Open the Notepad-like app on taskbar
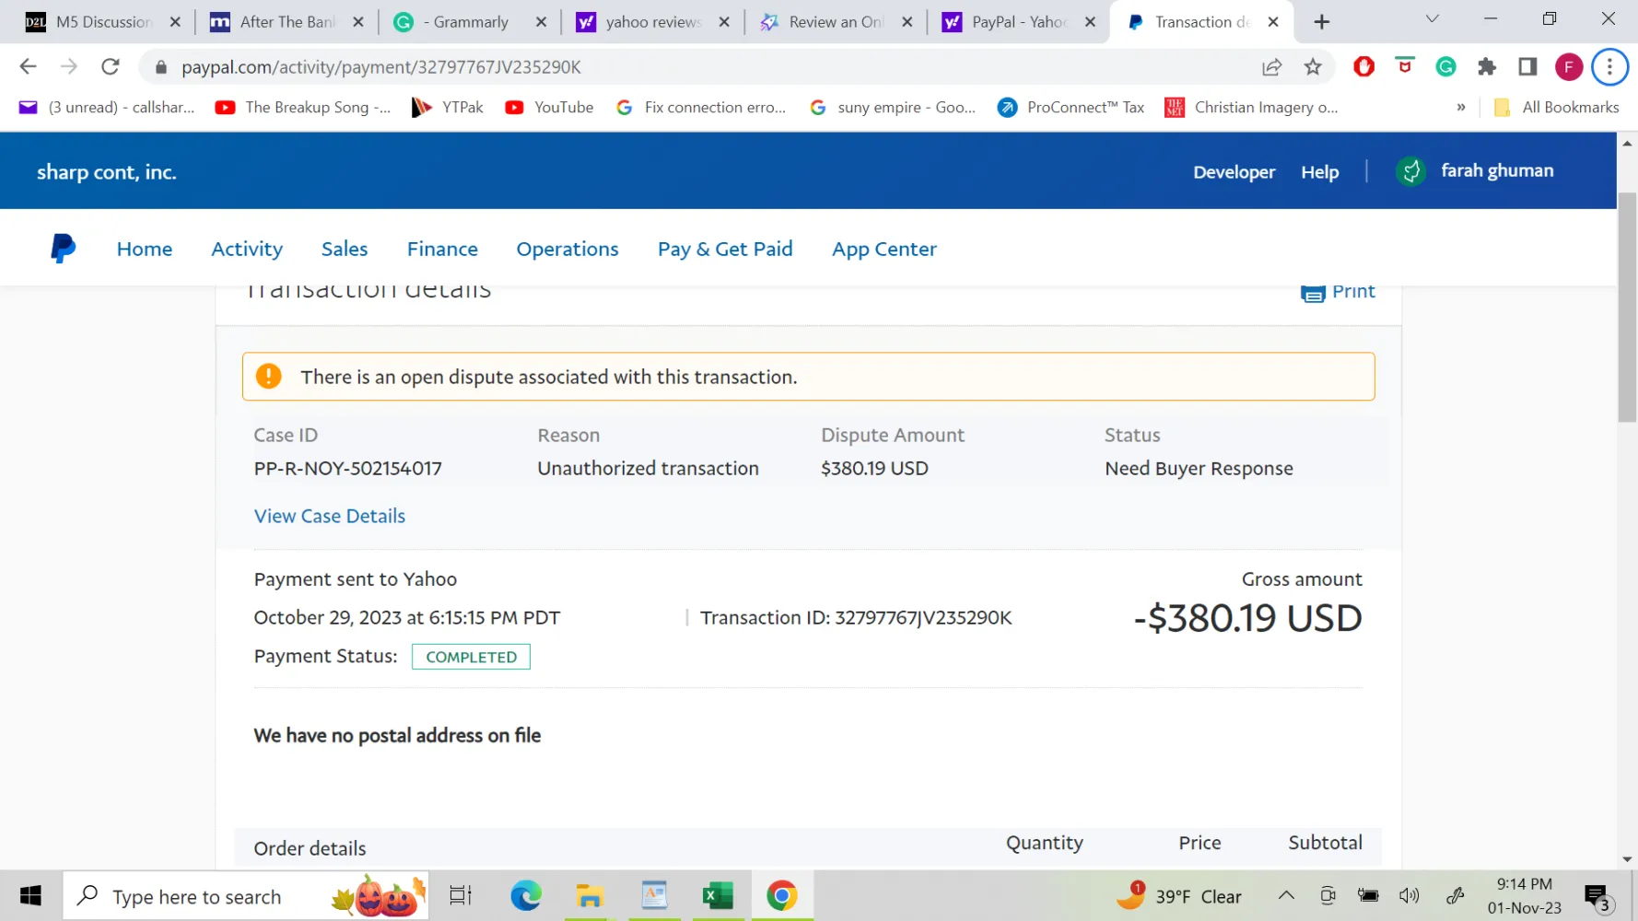This screenshot has width=1638, height=921. tap(654, 895)
